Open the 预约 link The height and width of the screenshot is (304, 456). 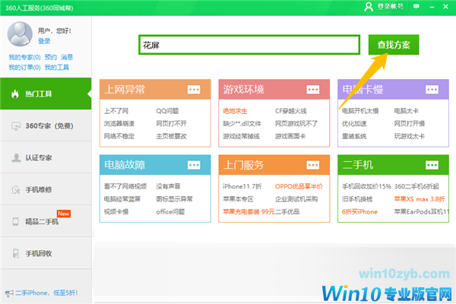(51, 57)
